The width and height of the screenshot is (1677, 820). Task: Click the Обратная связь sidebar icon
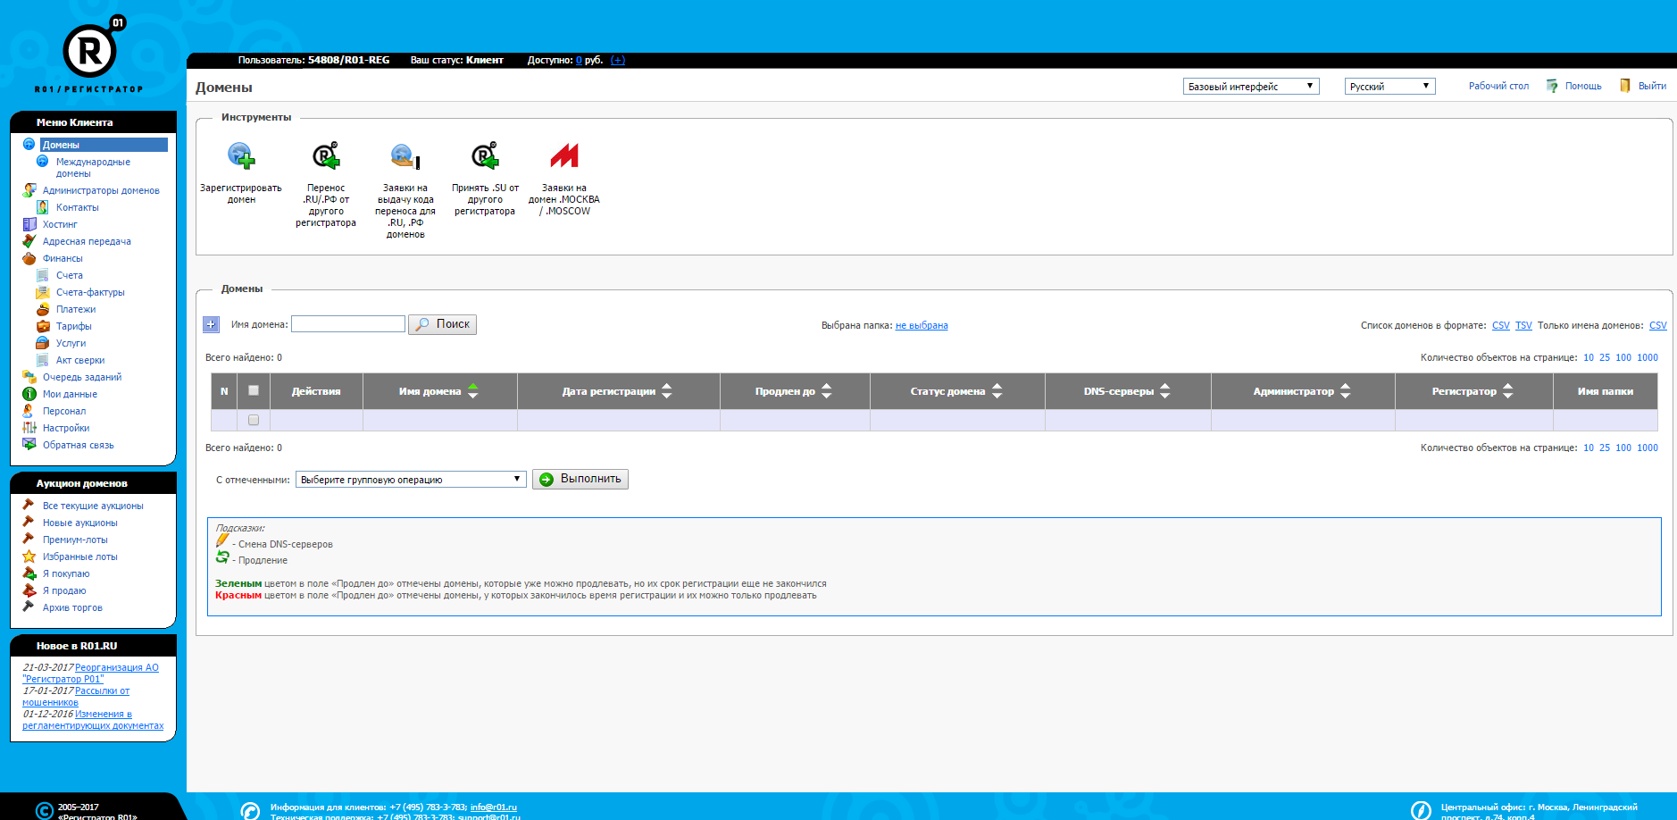(29, 445)
